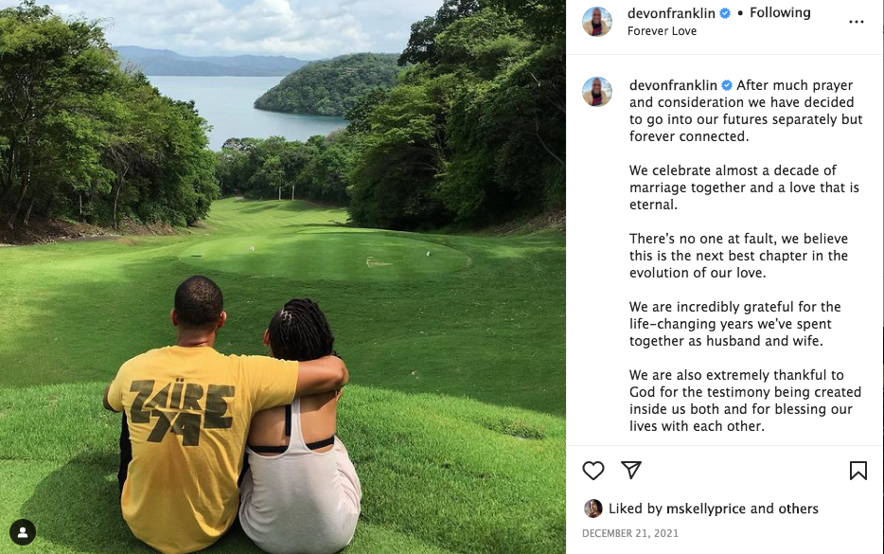Open devonfranklin username link in caption
This screenshot has height=554, width=884.
[673, 85]
